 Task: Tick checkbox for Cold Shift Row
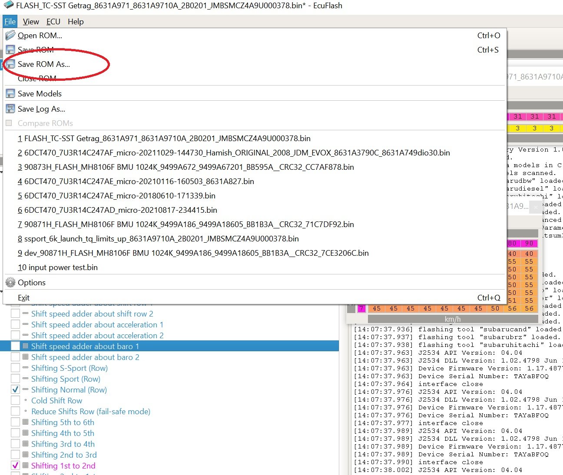pyautogui.click(x=15, y=400)
